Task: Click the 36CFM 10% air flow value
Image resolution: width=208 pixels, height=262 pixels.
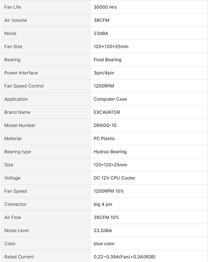Action: point(106,217)
